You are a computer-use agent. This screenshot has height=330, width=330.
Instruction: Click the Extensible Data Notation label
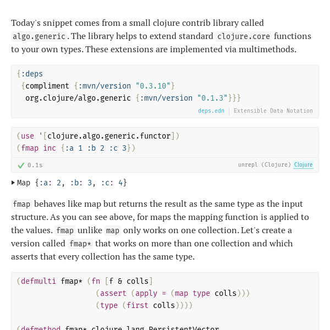(x=273, y=111)
